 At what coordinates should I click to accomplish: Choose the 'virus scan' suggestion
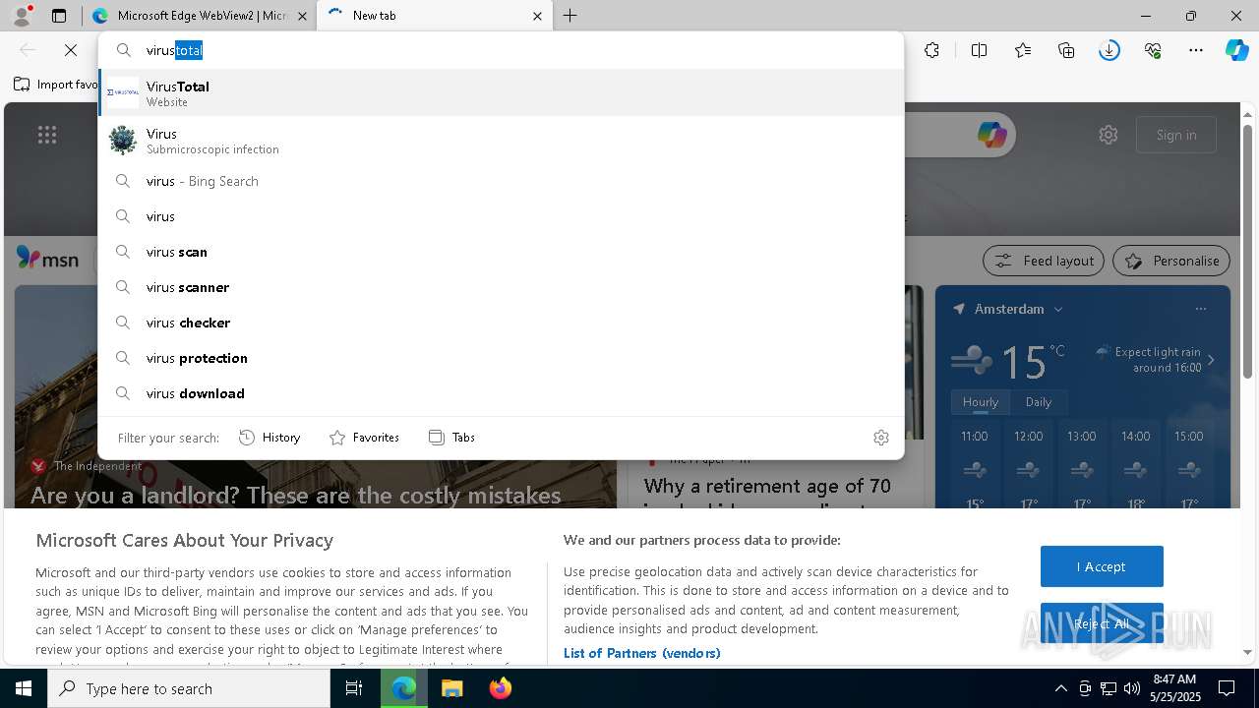point(501,252)
